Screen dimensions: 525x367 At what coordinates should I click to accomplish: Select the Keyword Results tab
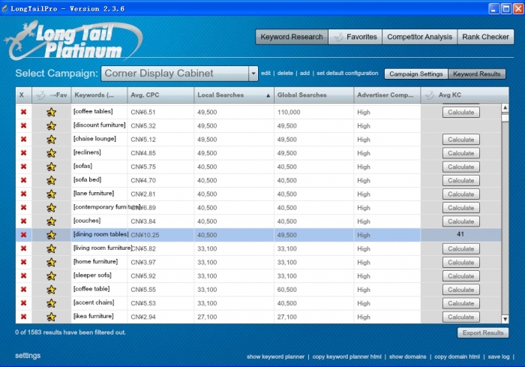[x=477, y=74]
